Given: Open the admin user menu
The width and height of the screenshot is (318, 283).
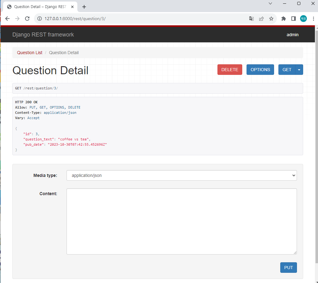Looking at the screenshot, I should (x=292, y=35).
